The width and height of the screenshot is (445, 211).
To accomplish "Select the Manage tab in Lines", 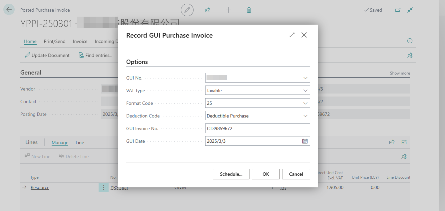I will (60, 142).
